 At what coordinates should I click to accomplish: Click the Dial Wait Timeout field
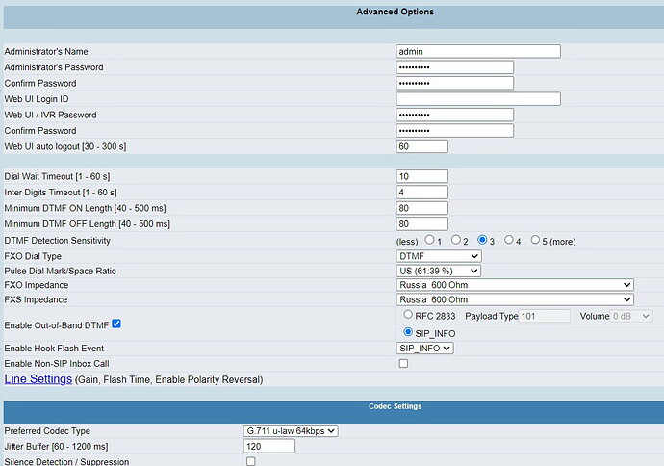[x=422, y=176]
